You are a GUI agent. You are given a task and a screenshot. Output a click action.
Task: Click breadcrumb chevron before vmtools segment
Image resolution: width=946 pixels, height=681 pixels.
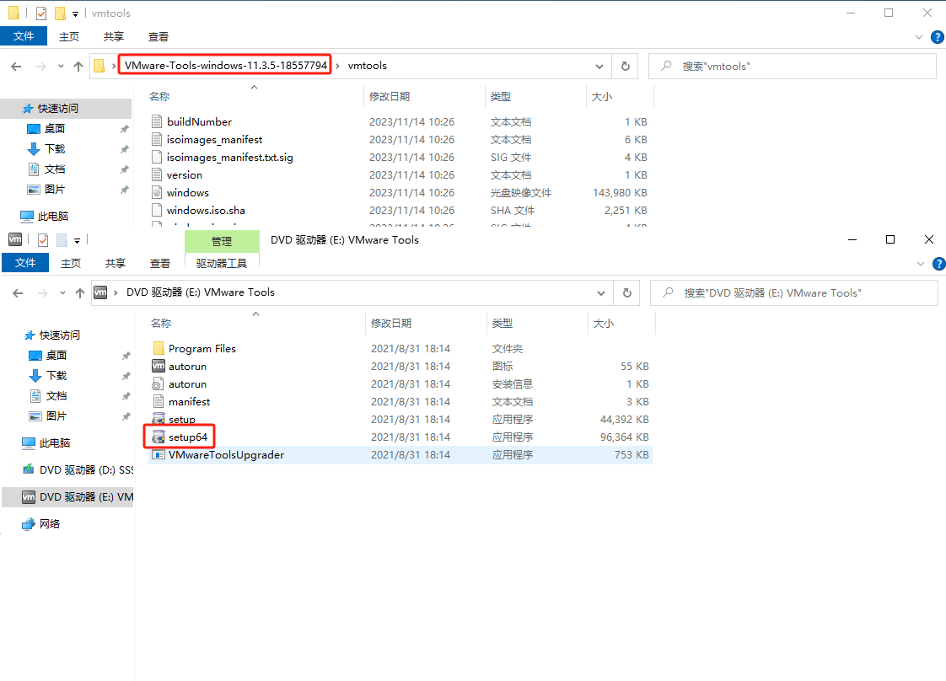click(x=338, y=67)
